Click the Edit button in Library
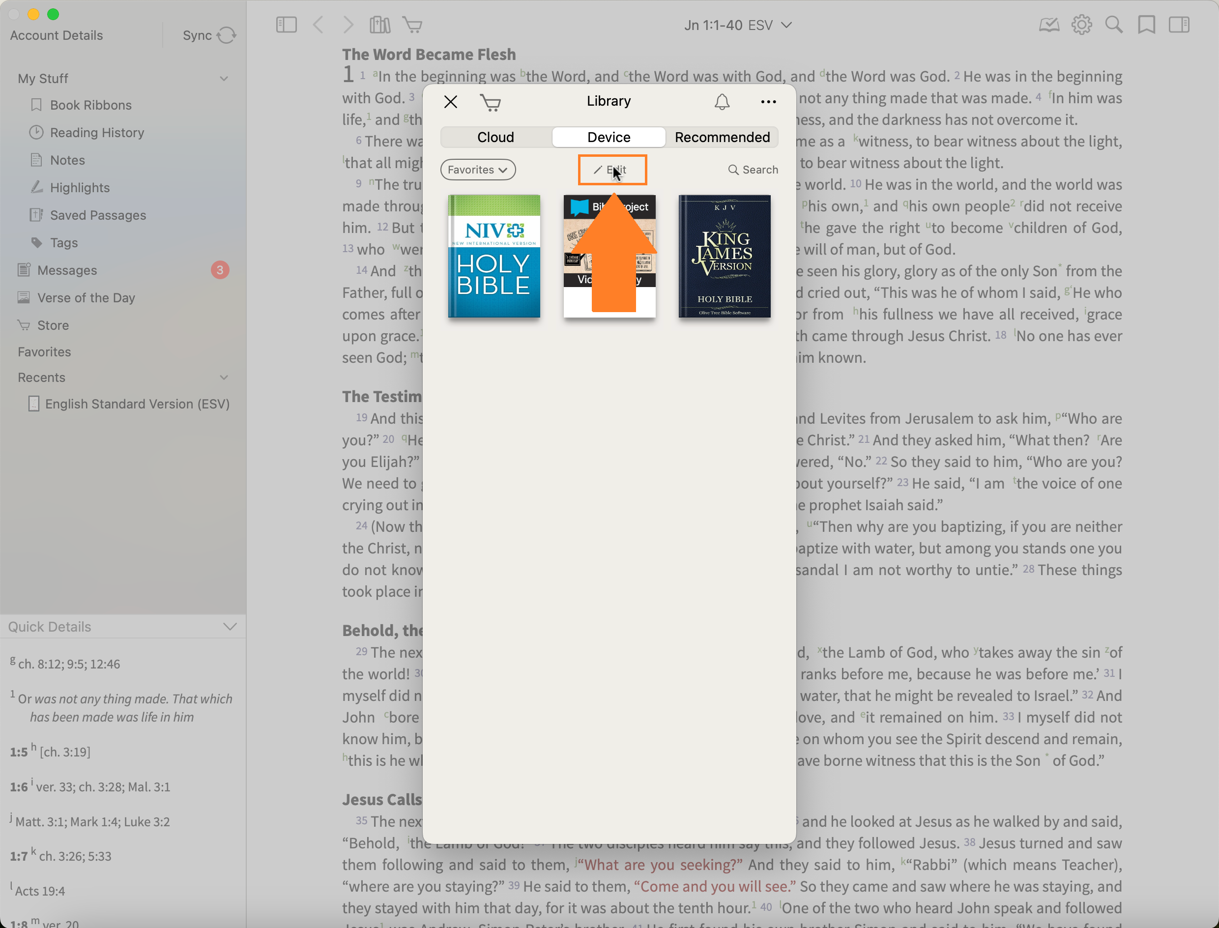The height and width of the screenshot is (928, 1219). pyautogui.click(x=611, y=170)
